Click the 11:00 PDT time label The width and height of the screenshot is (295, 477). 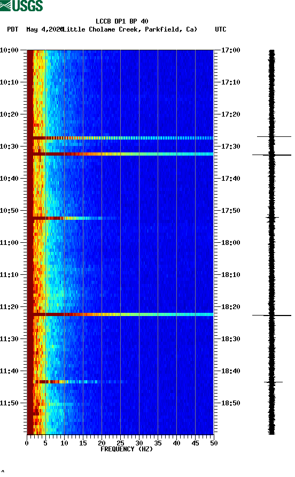point(9,243)
